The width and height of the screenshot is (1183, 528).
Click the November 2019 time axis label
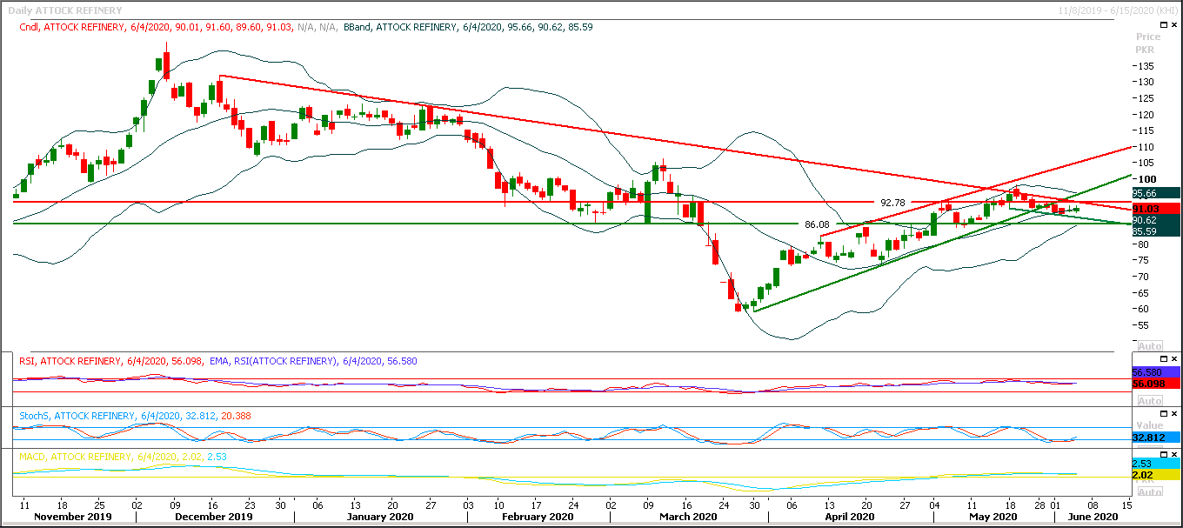pos(75,516)
